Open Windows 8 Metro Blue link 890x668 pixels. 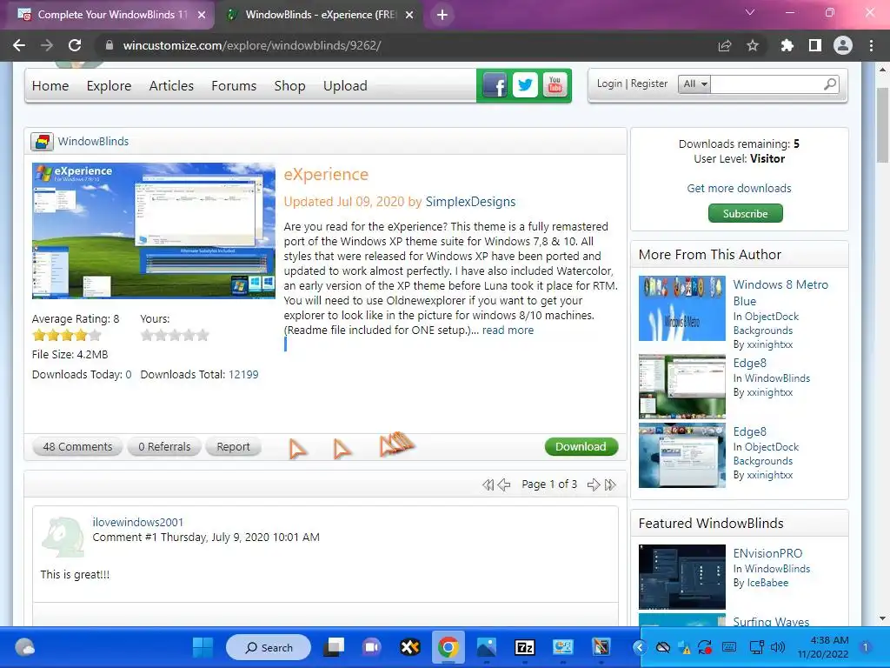click(780, 292)
